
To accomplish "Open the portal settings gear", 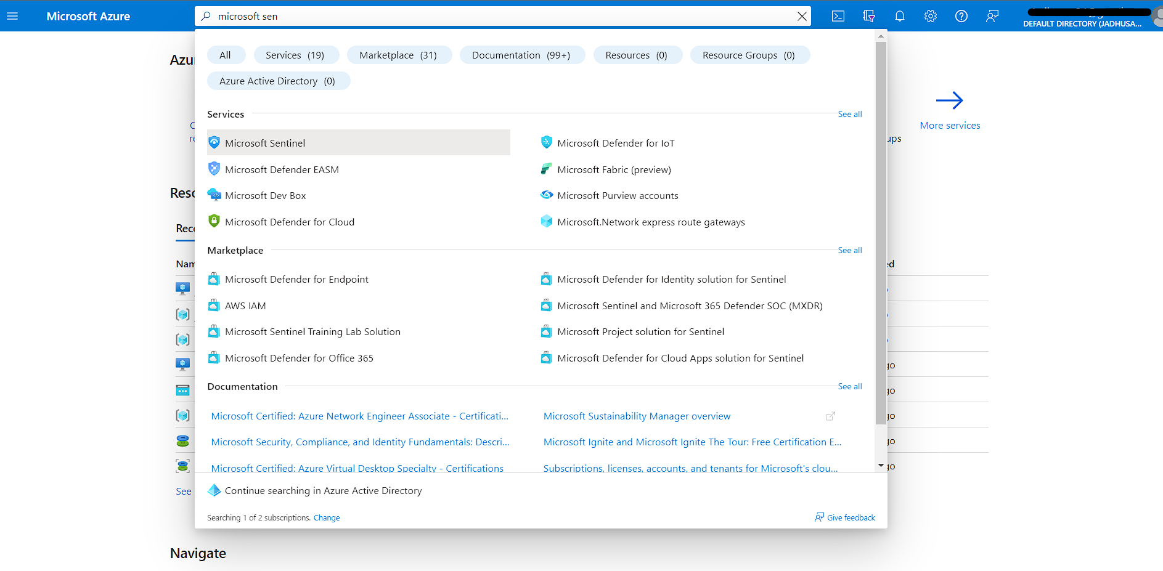I will tap(930, 16).
